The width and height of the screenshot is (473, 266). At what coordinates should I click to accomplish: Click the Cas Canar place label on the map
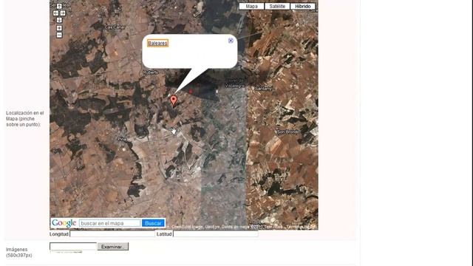(x=115, y=27)
